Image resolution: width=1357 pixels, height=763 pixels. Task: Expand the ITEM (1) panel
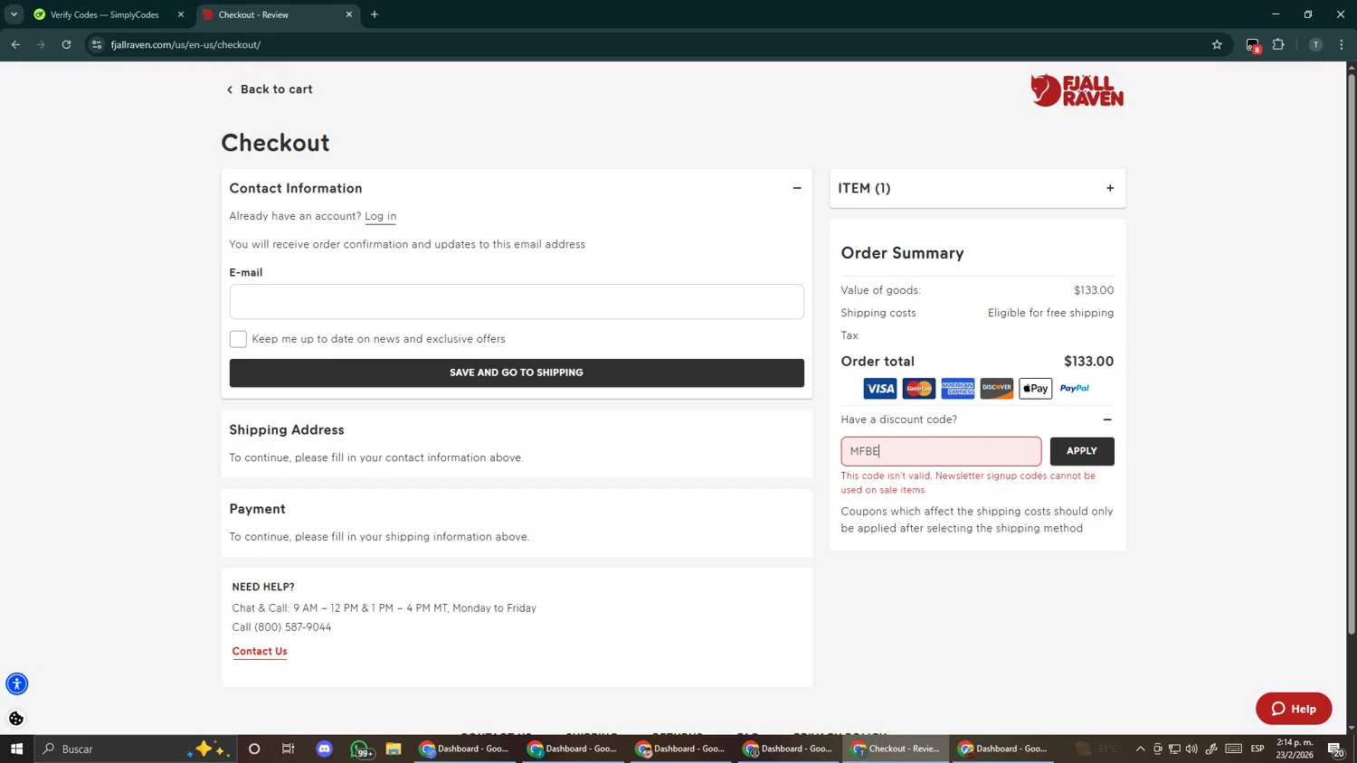coord(1110,188)
